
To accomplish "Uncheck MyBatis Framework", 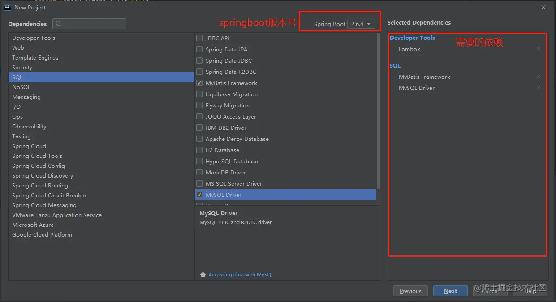I will tap(199, 83).
